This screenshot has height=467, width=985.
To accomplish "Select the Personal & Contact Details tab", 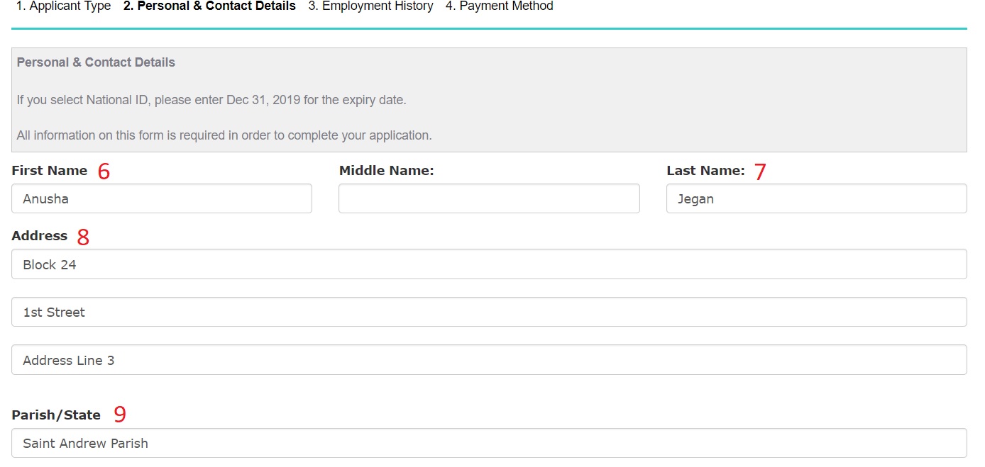I will point(209,6).
